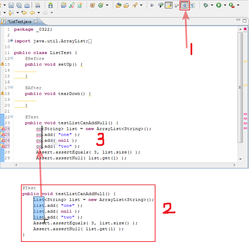Jump to last edit location

[x=24, y=12]
